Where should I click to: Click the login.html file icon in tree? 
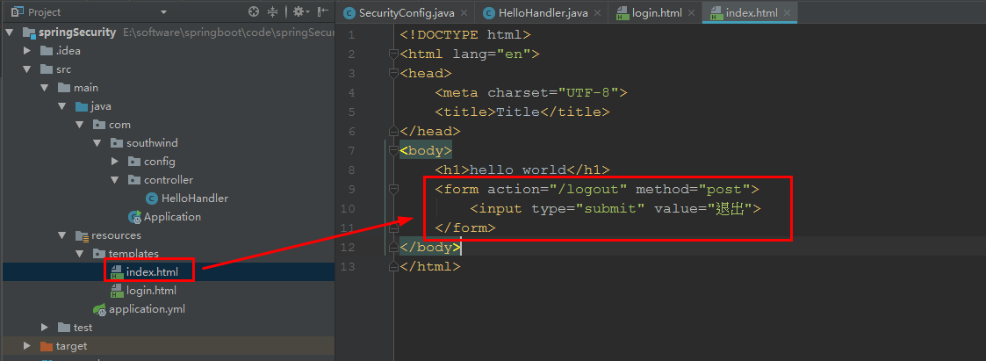(x=117, y=291)
